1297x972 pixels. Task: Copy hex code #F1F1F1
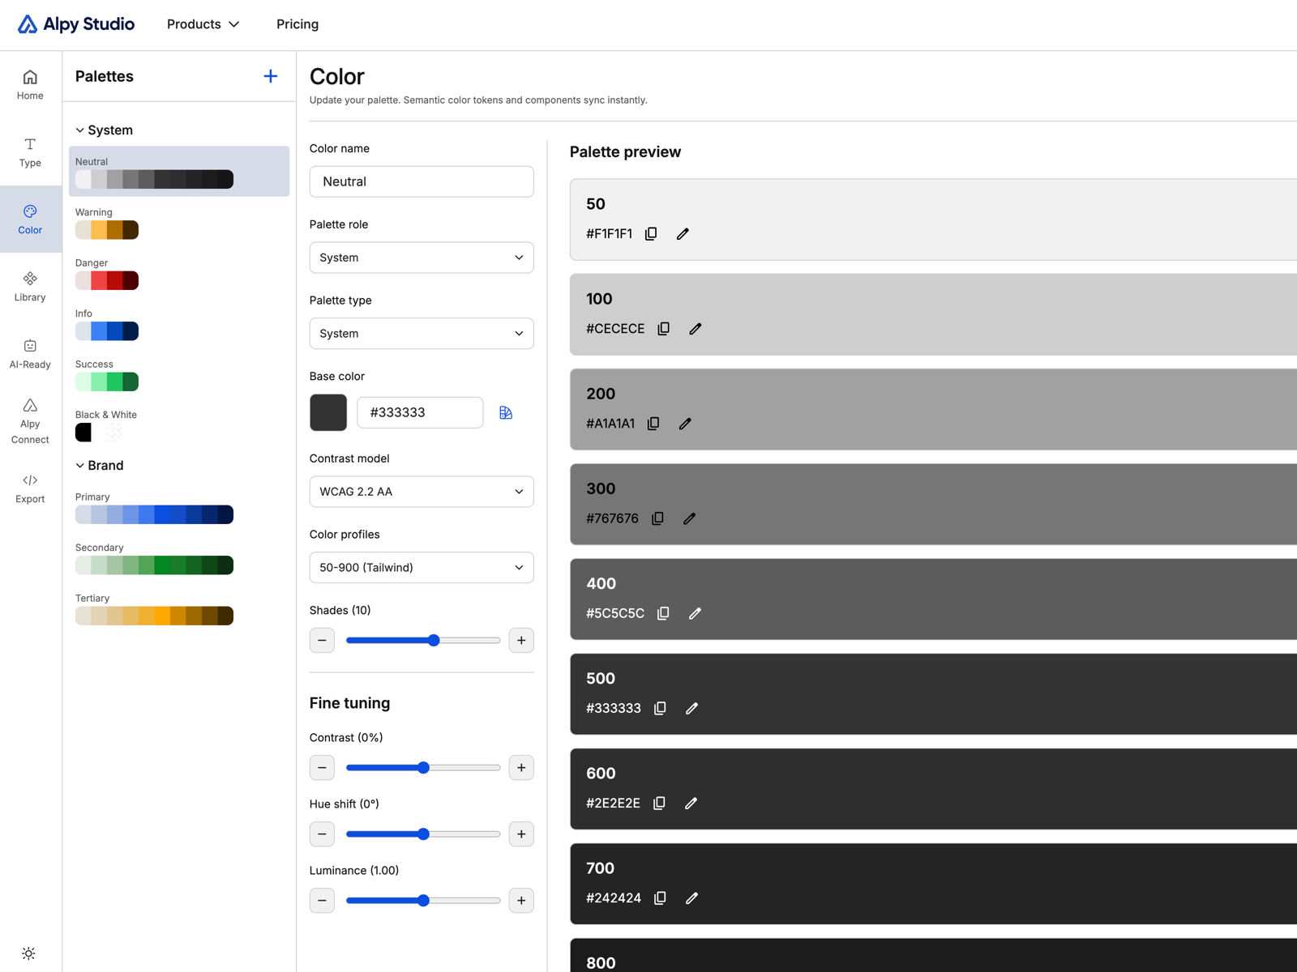(651, 233)
